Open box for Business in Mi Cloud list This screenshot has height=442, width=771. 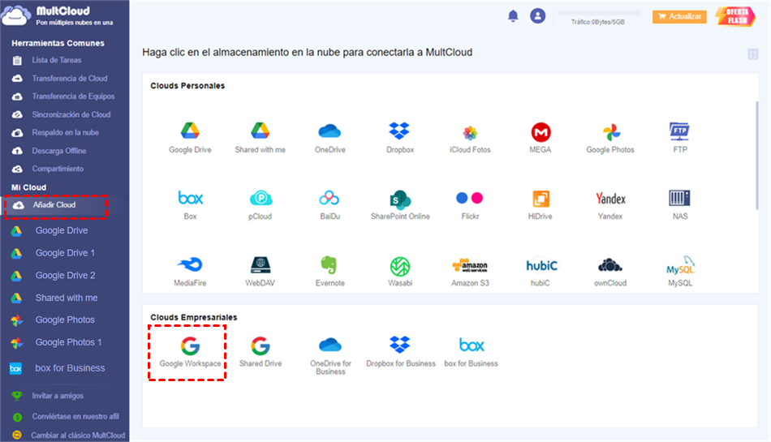(x=70, y=368)
